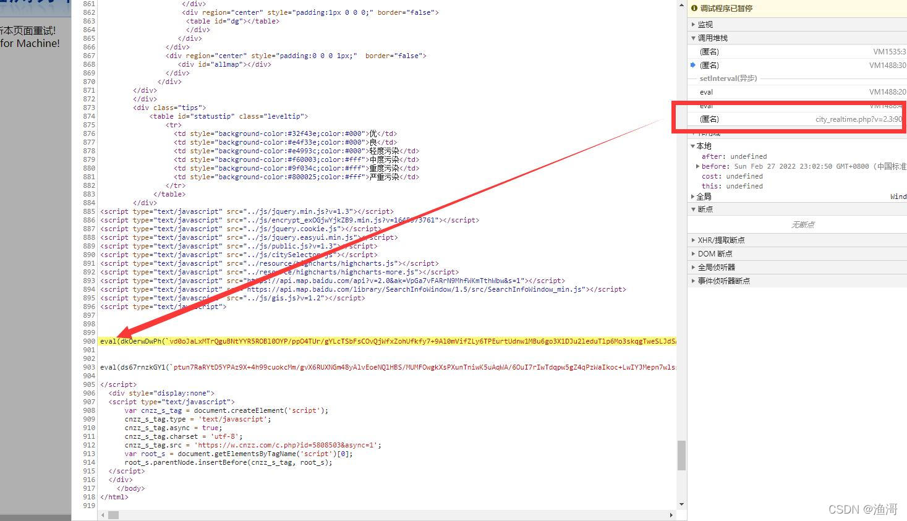
Task: Open the VM1488:20 source location link
Action: (887, 92)
